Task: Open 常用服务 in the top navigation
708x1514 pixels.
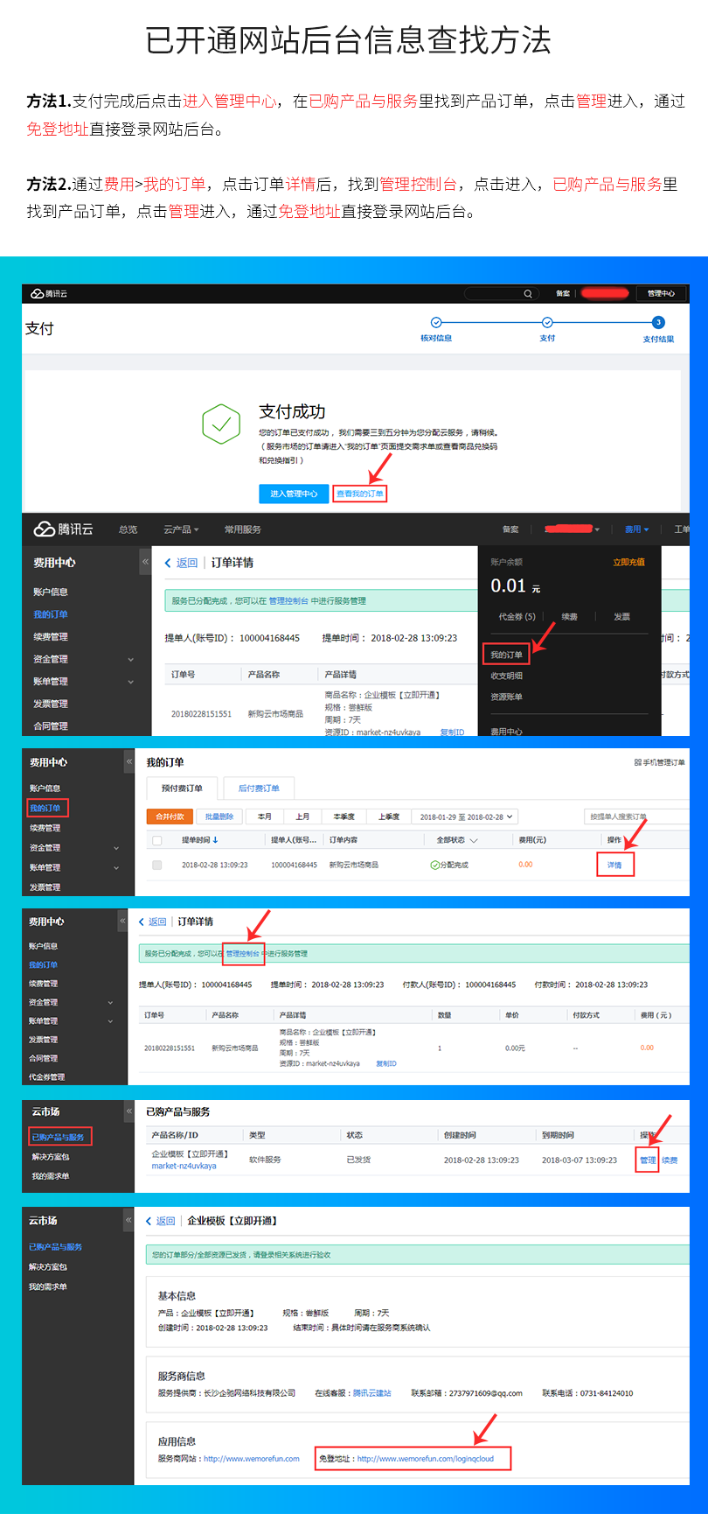Action: [242, 529]
